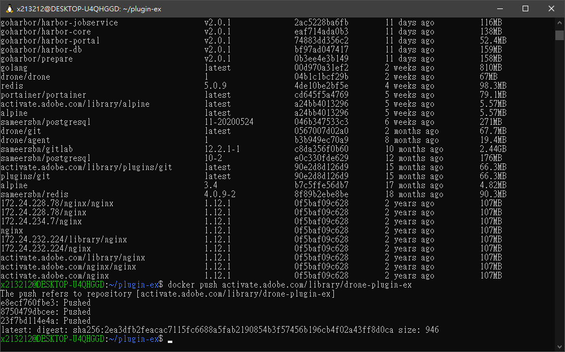Click the redis 5.0.9 row
Viewport: 565px width, 352px height.
coord(254,86)
